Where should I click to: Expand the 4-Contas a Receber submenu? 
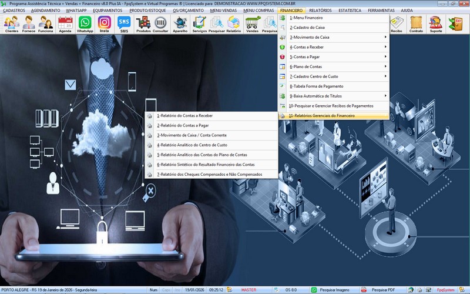(x=335, y=47)
